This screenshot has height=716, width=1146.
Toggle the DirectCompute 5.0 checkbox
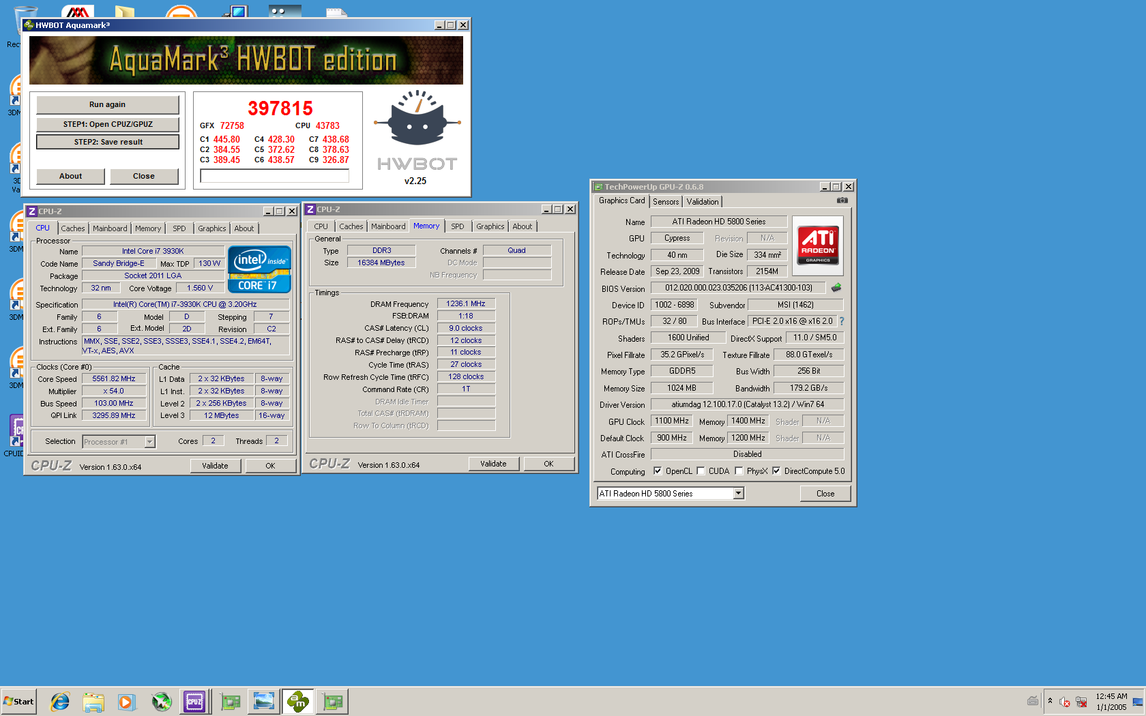pyautogui.click(x=776, y=471)
